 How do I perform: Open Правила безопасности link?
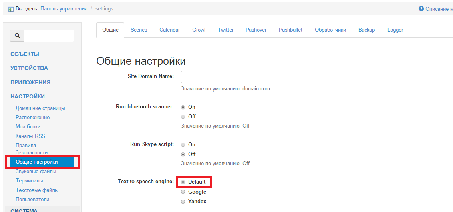point(32,149)
